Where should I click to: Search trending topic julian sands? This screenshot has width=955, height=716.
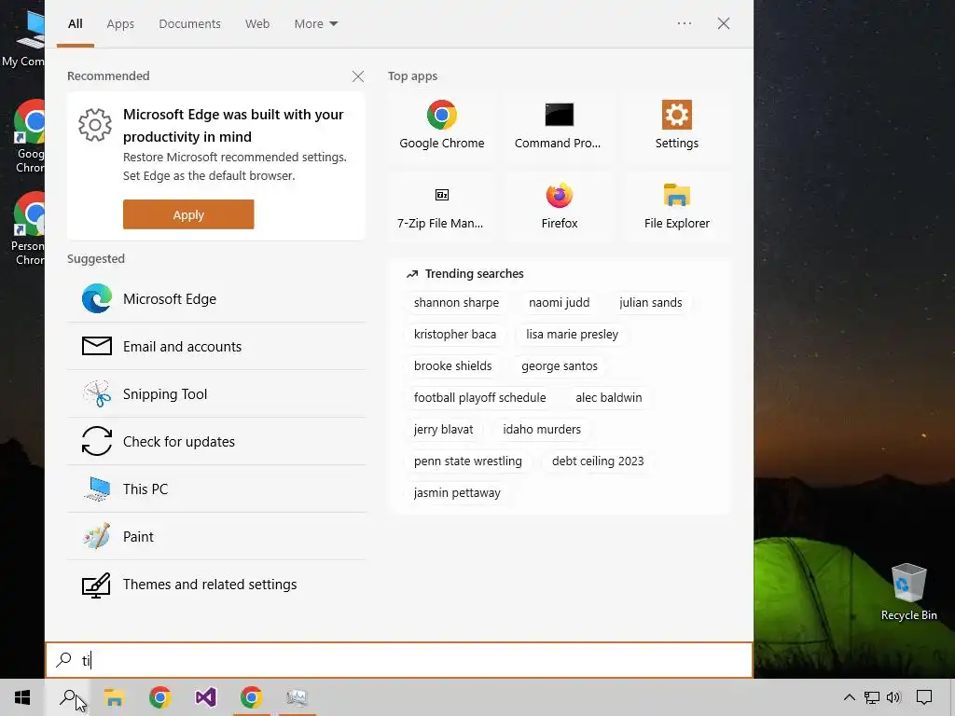tap(650, 303)
